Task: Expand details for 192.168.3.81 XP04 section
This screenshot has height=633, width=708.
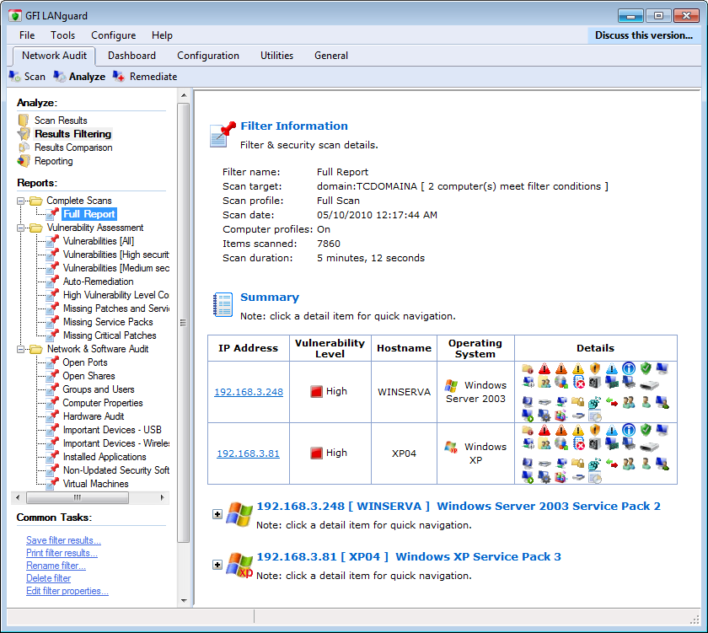Action: pos(217,565)
